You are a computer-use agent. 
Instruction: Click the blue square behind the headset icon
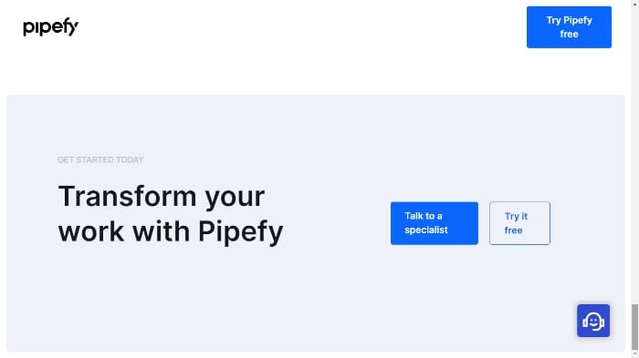click(593, 321)
